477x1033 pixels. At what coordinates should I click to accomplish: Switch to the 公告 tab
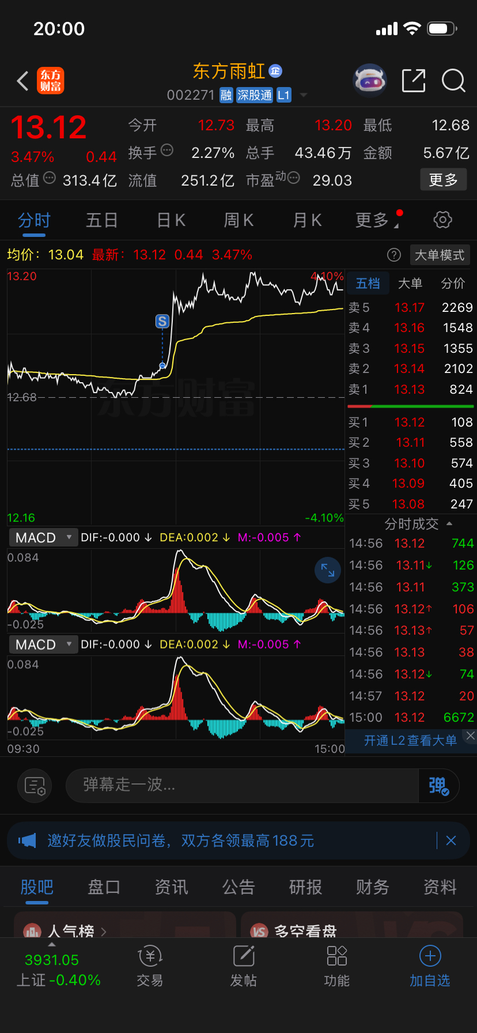coord(238,887)
